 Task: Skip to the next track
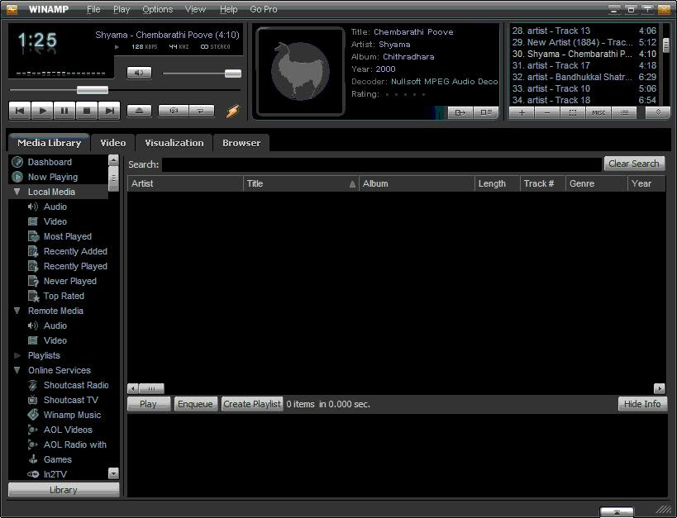109,111
